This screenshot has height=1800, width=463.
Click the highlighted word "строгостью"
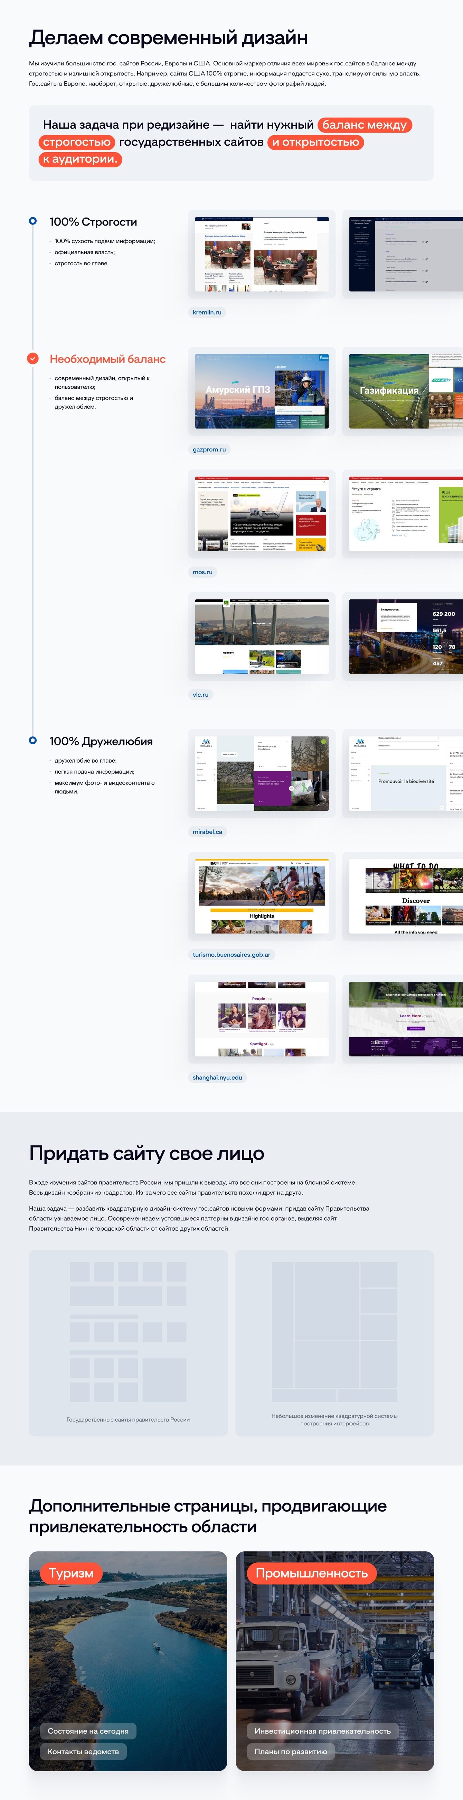click(77, 142)
